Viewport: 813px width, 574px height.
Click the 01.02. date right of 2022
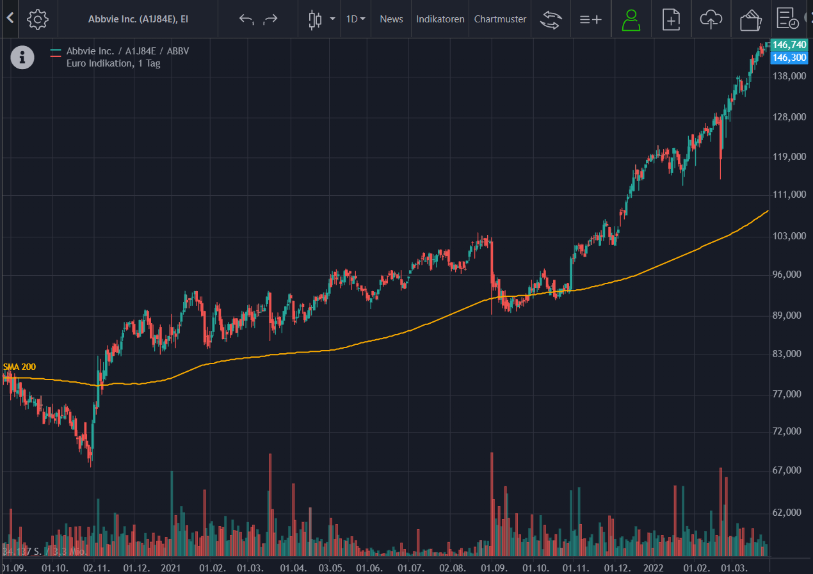(696, 568)
